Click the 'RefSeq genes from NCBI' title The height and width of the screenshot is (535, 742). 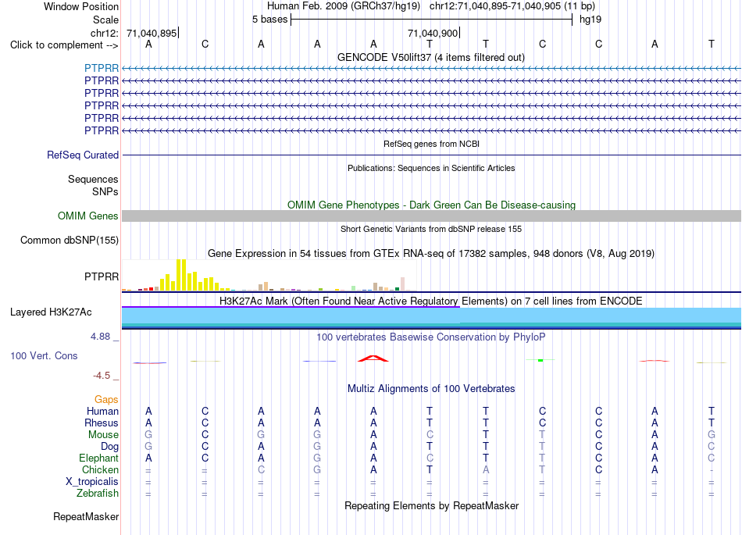coord(432,144)
